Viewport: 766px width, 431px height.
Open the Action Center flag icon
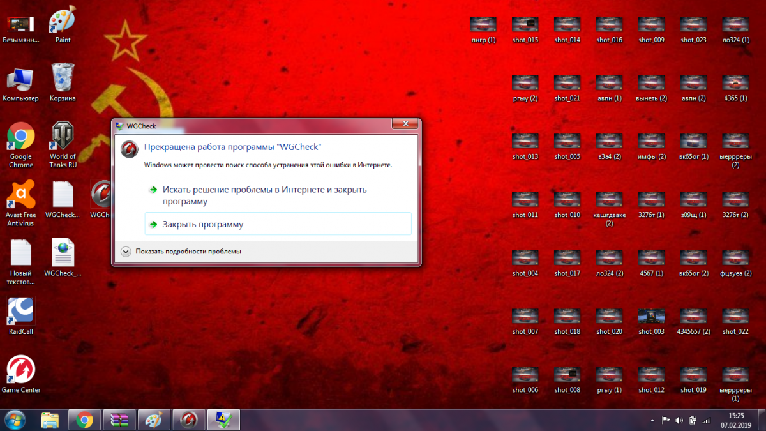pos(665,421)
